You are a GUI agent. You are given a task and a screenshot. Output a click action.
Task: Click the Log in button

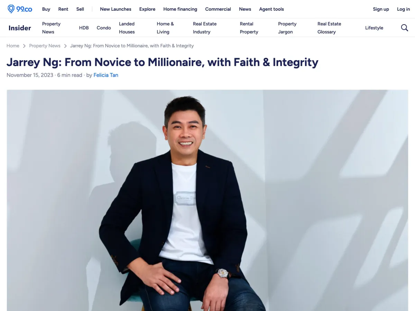[x=403, y=9]
